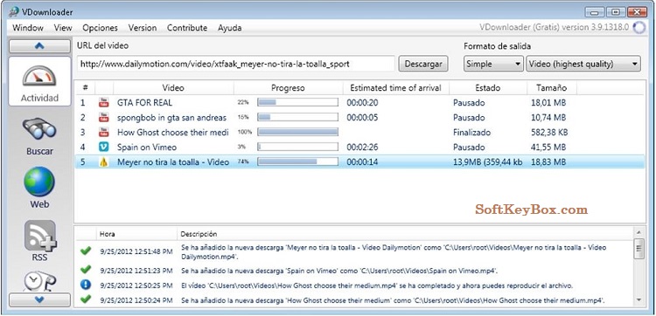Image resolution: width=656 pixels, height=316 pixels.
Task: Select 'spongbob in gta san andreas' title
Action: [171, 117]
